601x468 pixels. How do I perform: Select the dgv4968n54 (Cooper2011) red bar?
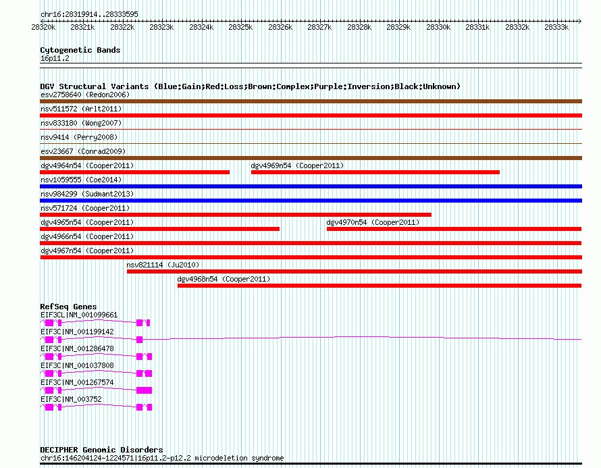click(380, 286)
